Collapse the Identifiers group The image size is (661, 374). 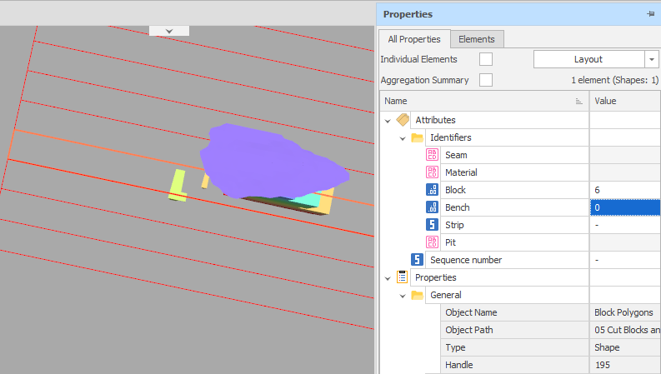[403, 137]
